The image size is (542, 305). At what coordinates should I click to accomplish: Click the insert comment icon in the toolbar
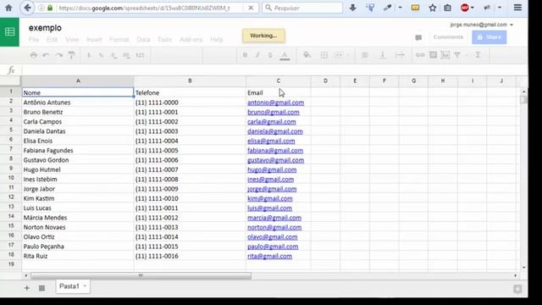(x=433, y=55)
